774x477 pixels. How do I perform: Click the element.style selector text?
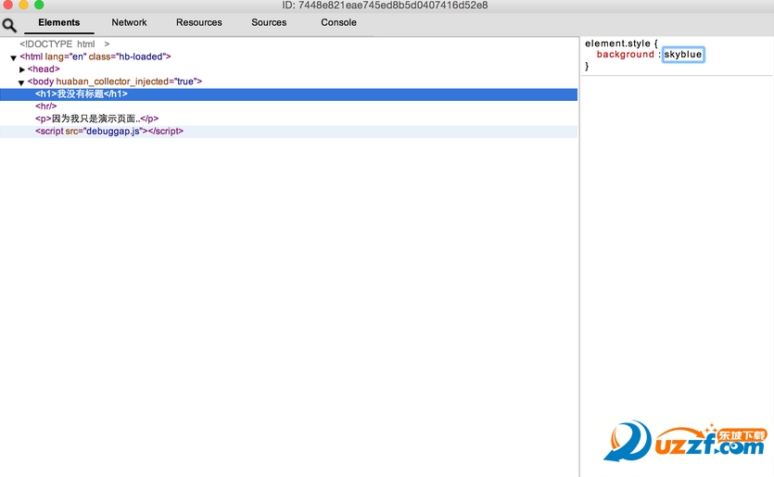(x=617, y=44)
